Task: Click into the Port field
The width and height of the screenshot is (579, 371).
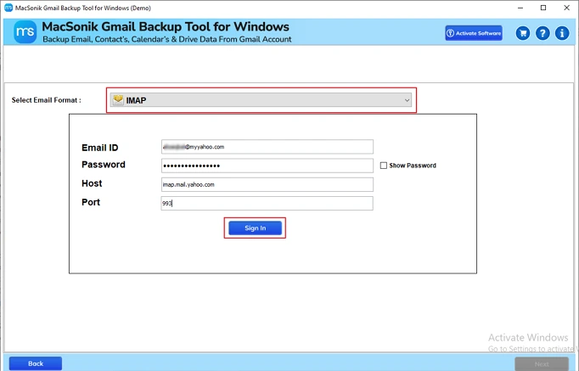Action: 267,203
